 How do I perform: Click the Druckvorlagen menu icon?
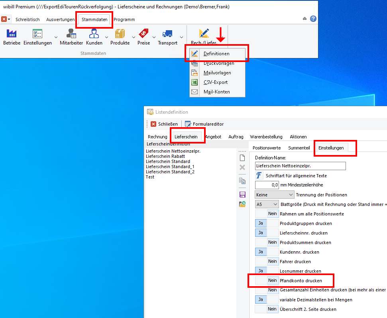tap(194, 64)
